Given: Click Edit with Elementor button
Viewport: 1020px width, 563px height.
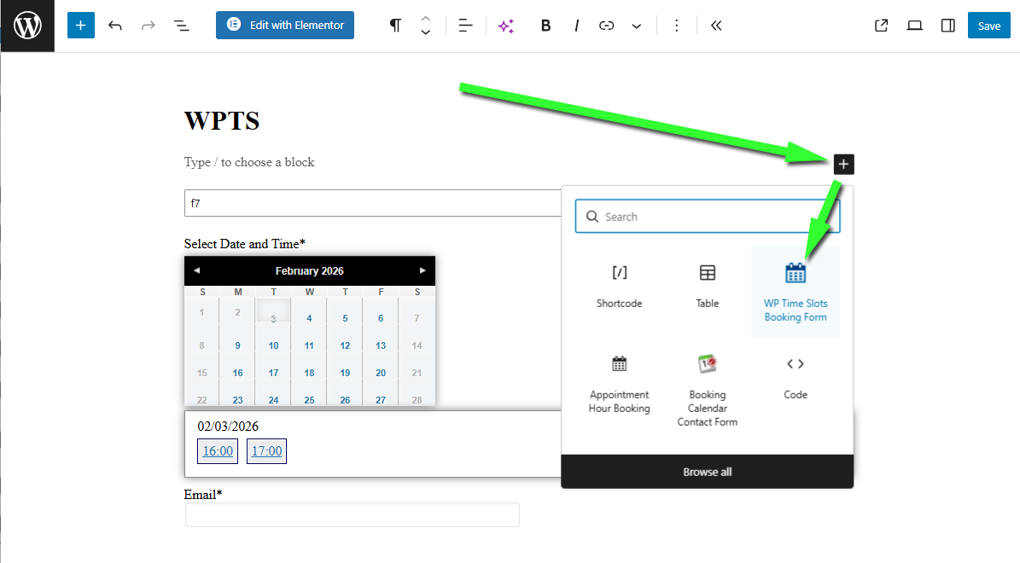Looking at the screenshot, I should pos(285,26).
